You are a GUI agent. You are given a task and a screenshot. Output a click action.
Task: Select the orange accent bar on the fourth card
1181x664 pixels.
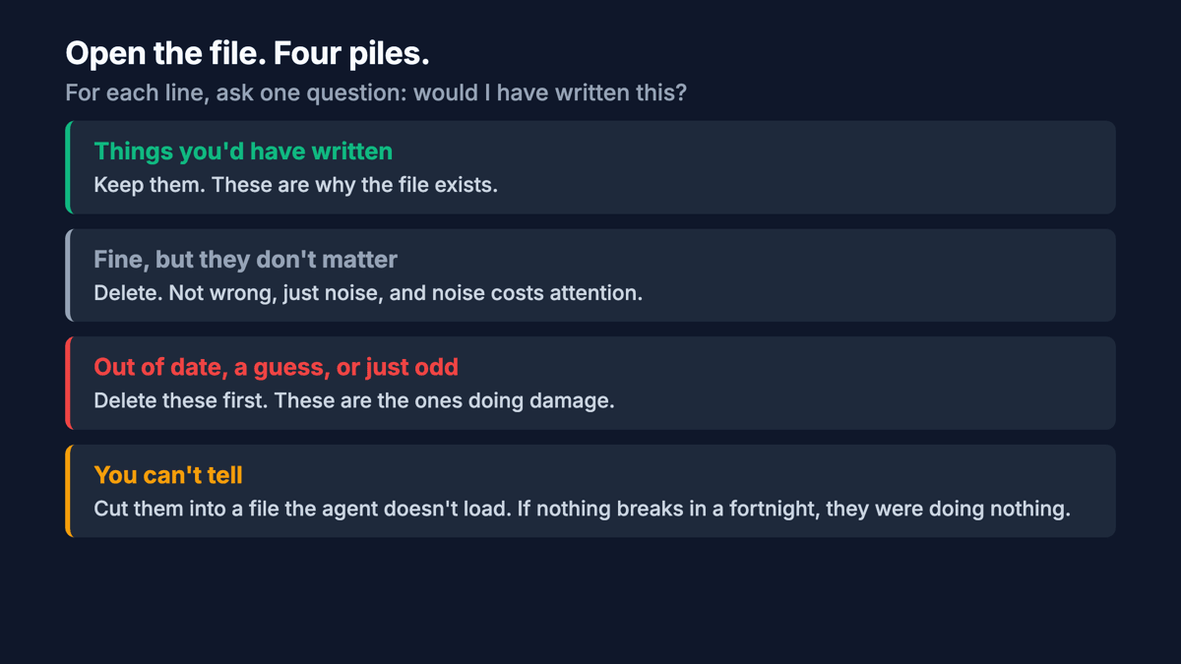[x=68, y=491]
